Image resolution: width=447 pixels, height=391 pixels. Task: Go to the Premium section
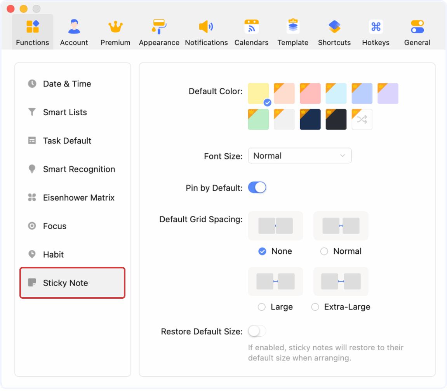115,31
